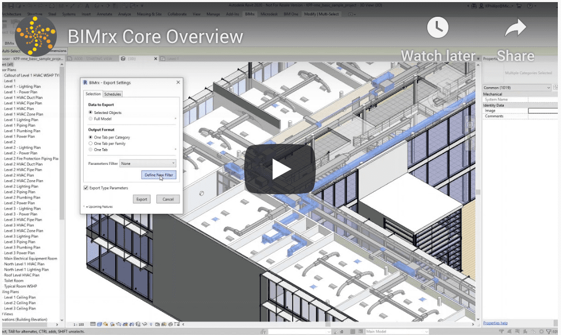
Task: Click the Define New Filter button
Action: coord(159,175)
